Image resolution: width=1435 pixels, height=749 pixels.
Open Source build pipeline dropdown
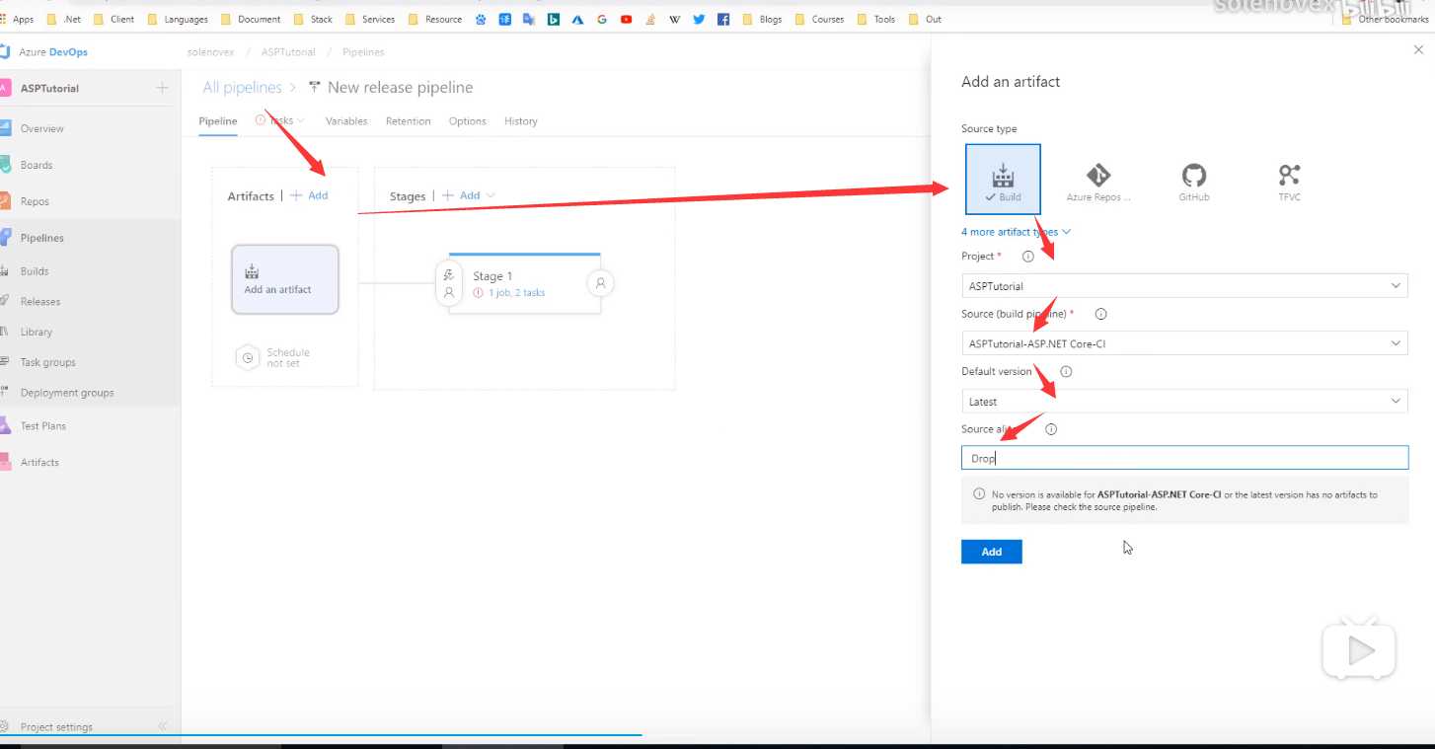coord(1184,343)
